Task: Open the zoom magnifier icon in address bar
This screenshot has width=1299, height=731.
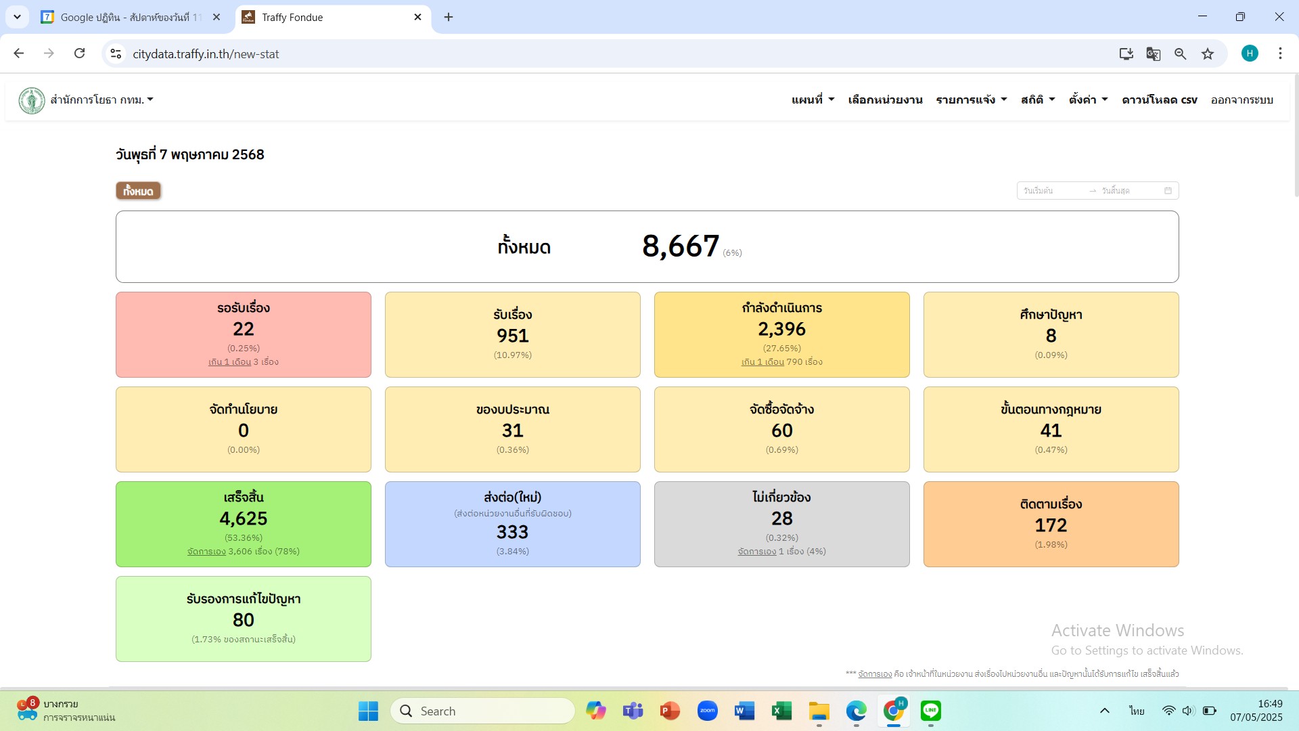Action: pos(1180,53)
